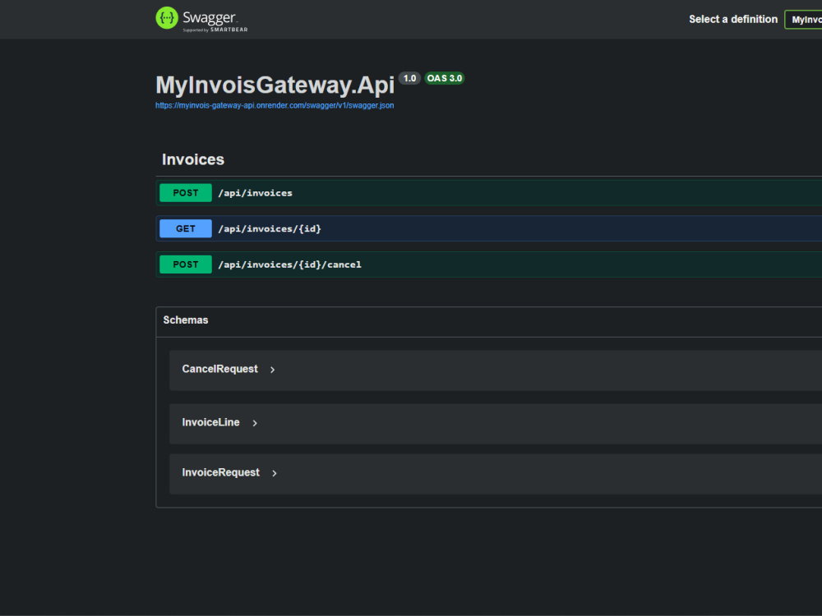
Task: Click the POST badge of the cancel endpoint
Action: click(x=186, y=264)
